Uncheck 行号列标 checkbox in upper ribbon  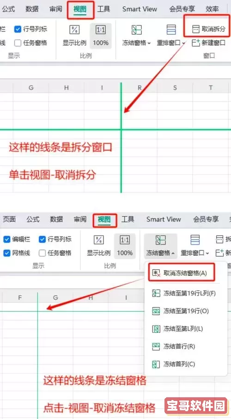click(18, 29)
